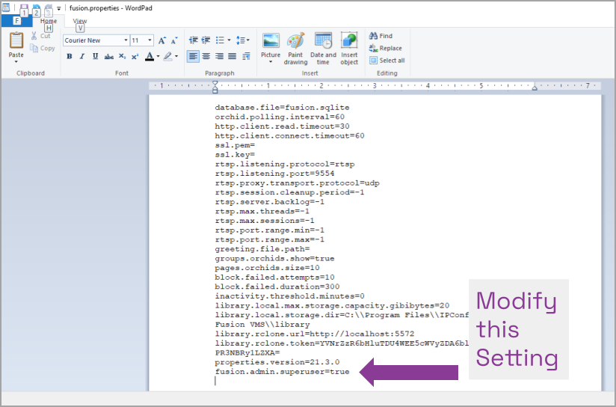Click the greeting.file.path= line
The height and width of the screenshot is (407, 616).
point(262,249)
